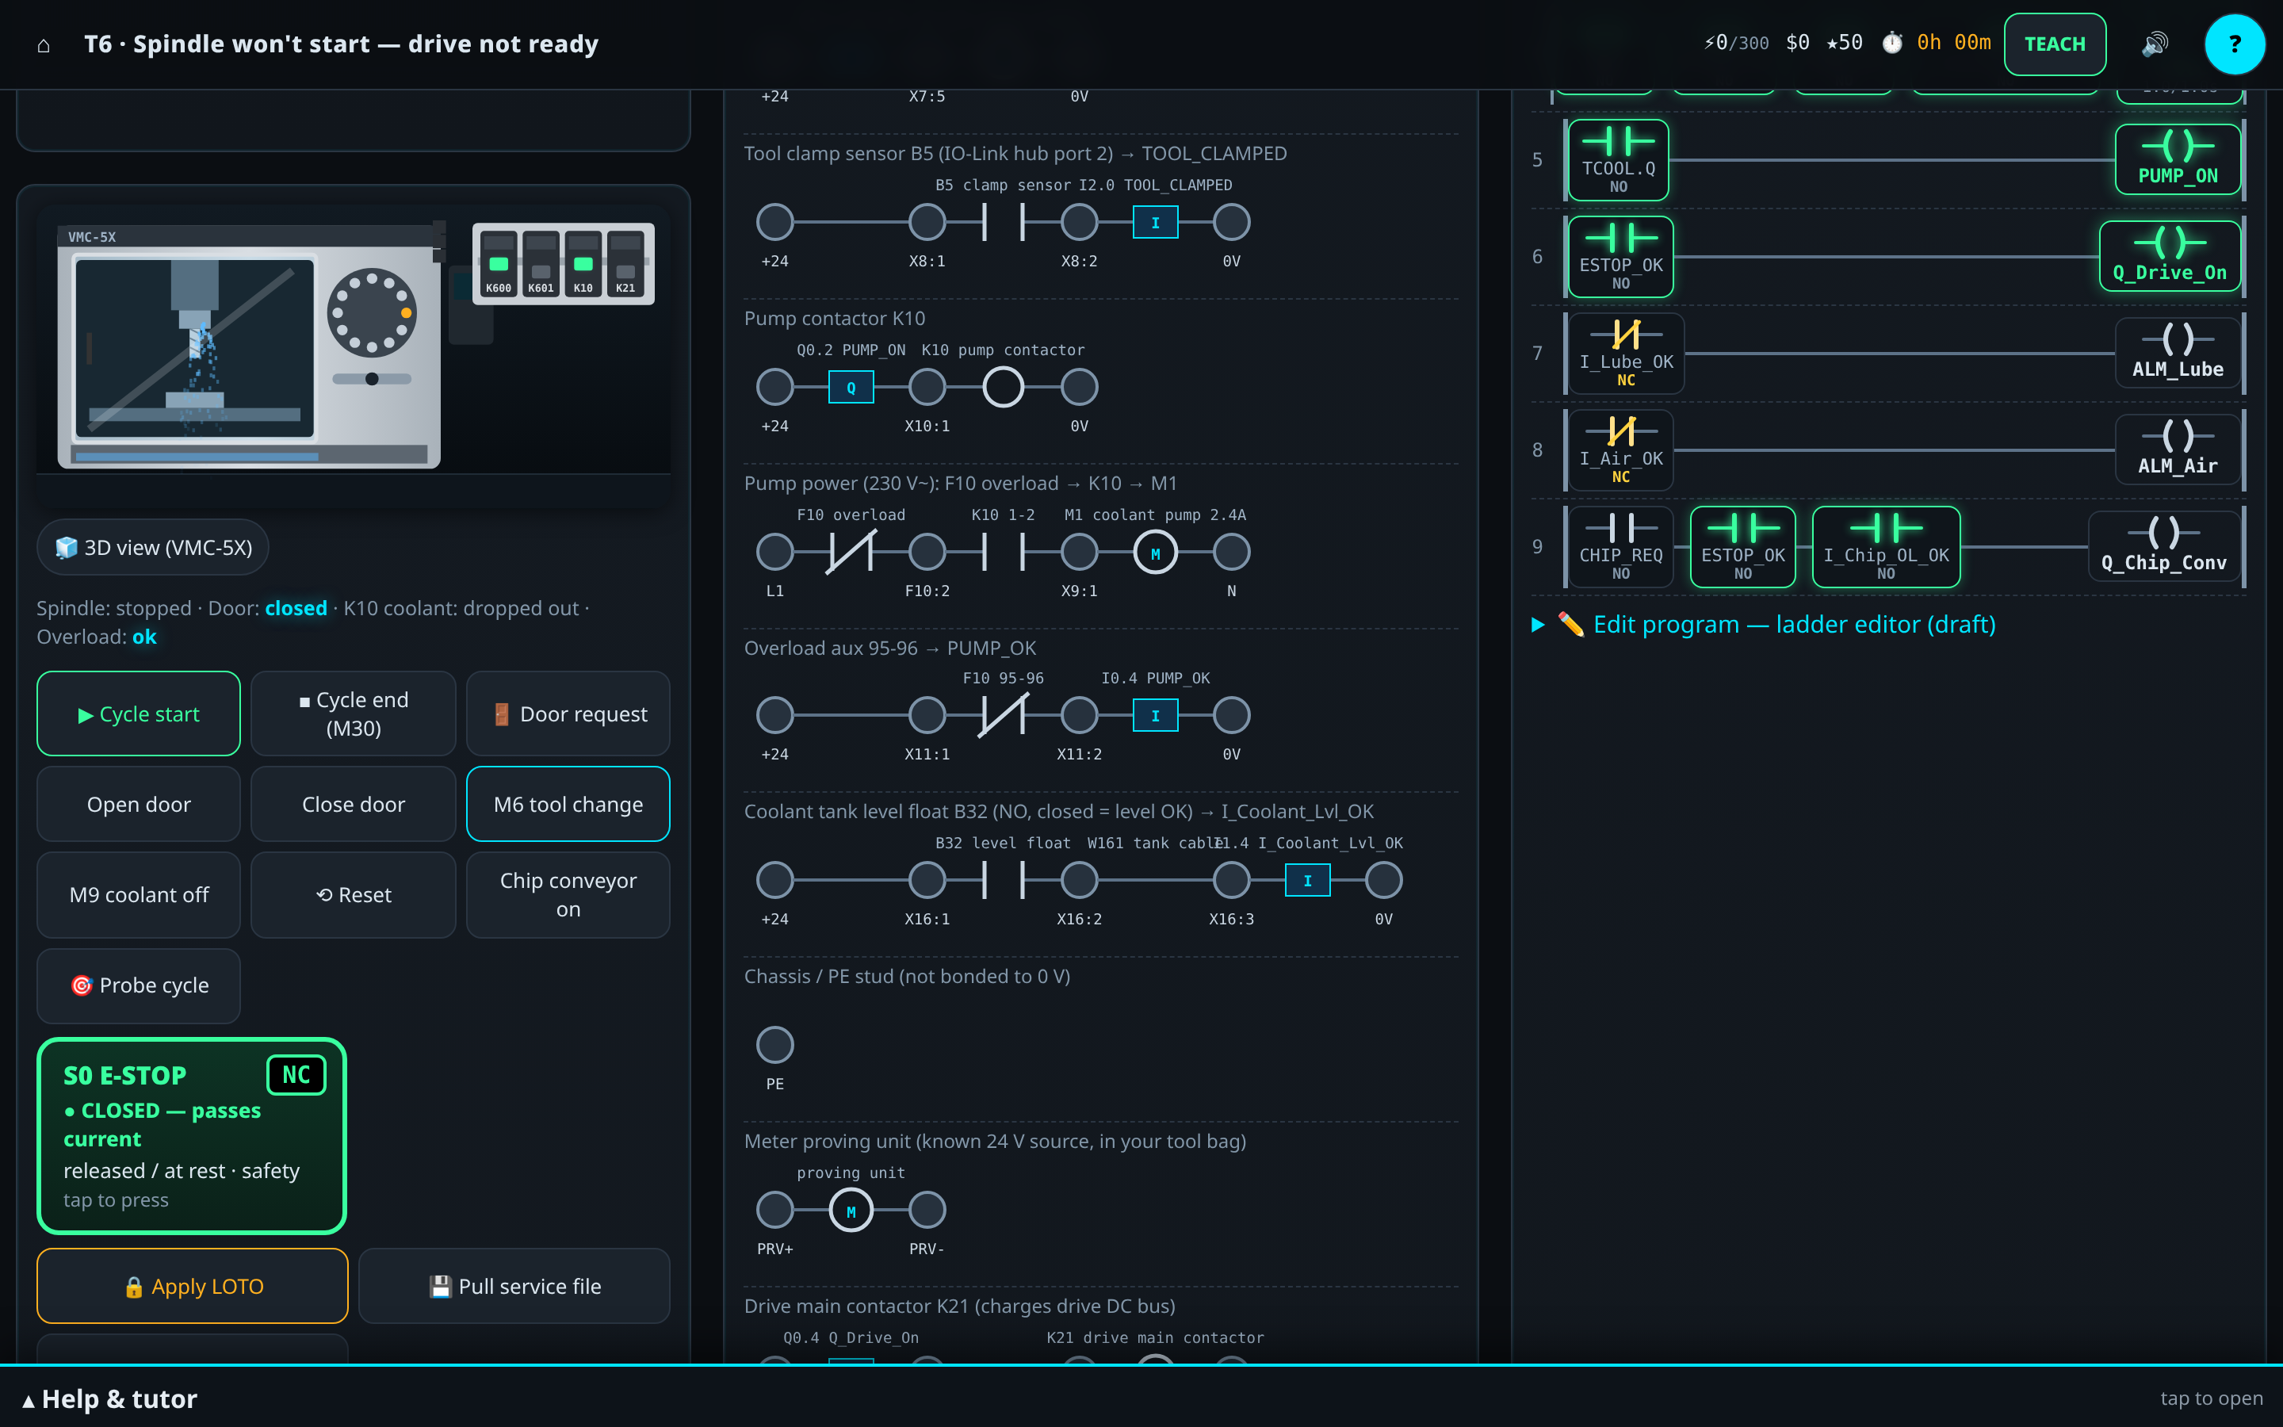Select the ALM_Air coil on rung 8

2178,450
